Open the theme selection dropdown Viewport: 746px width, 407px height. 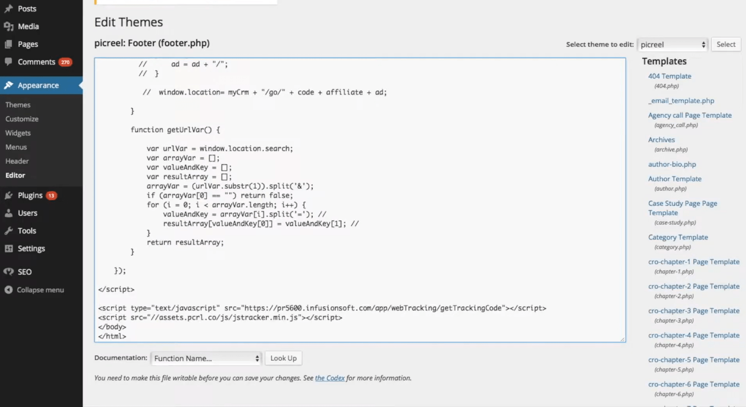pyautogui.click(x=672, y=45)
